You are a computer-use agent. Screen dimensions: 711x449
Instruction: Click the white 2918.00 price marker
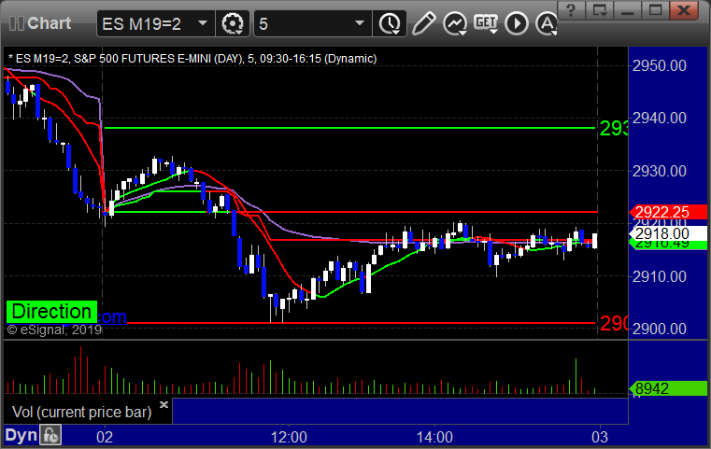click(x=668, y=233)
